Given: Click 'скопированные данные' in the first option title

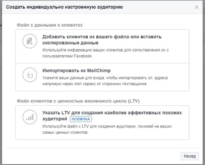Looking at the screenshot, I should coord(70,43).
